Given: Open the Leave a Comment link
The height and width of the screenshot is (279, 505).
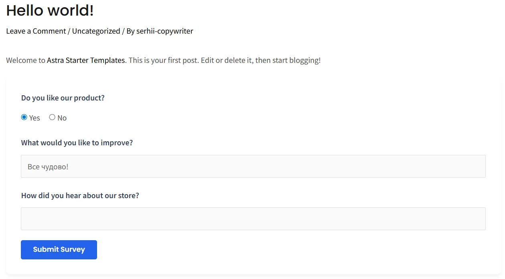Looking at the screenshot, I should pyautogui.click(x=36, y=31).
